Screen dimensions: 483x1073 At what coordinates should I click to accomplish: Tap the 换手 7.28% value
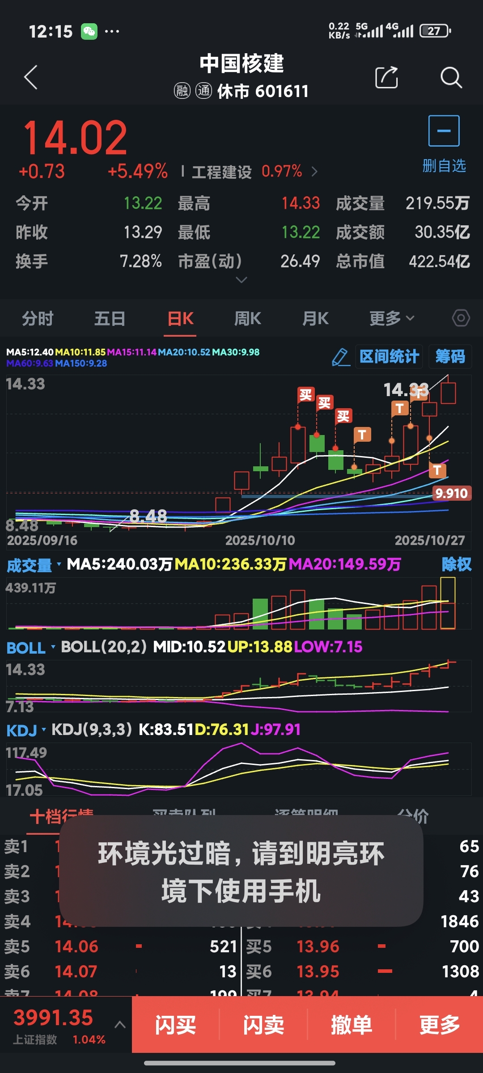[140, 261]
